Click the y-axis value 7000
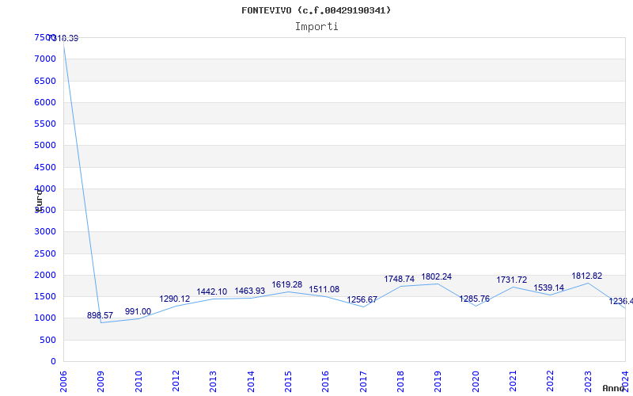Screen dimensions: 633x396 pos(45,59)
